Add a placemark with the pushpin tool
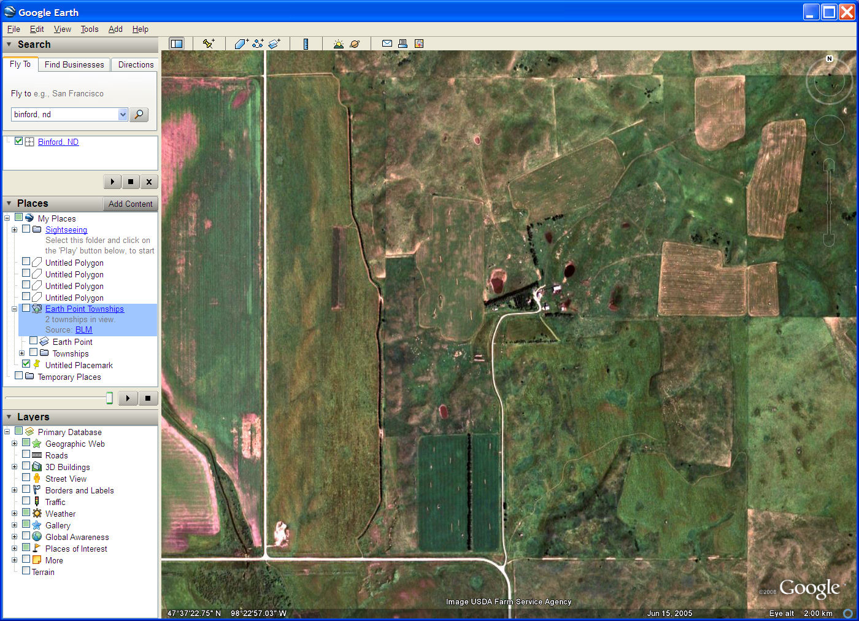The height and width of the screenshot is (621, 859). [x=209, y=44]
